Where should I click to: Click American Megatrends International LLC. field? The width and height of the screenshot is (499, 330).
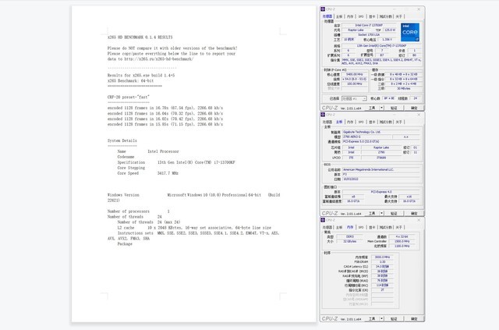point(381,169)
